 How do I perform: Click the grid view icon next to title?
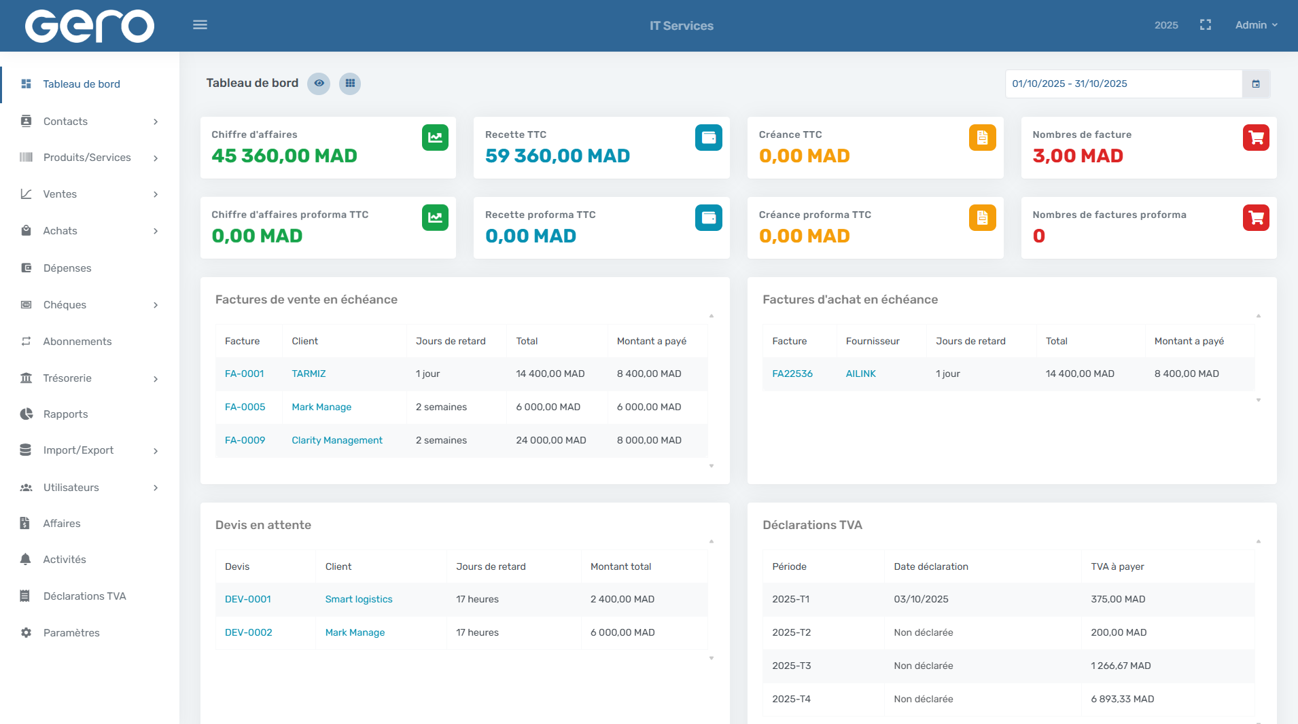coord(350,84)
